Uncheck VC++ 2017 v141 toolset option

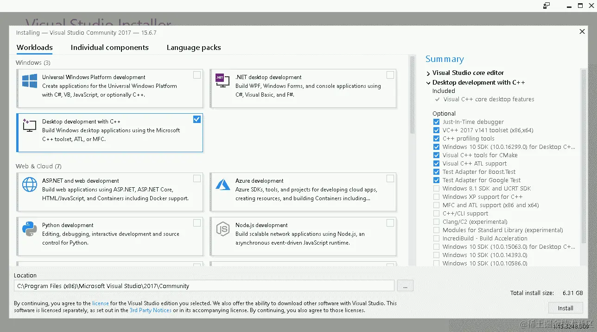436,130
